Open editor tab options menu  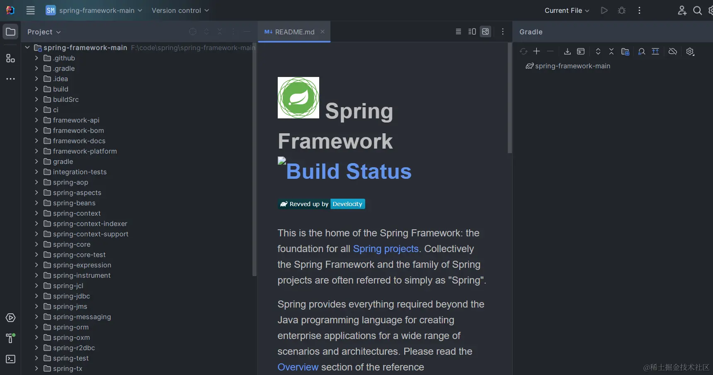[503, 32]
